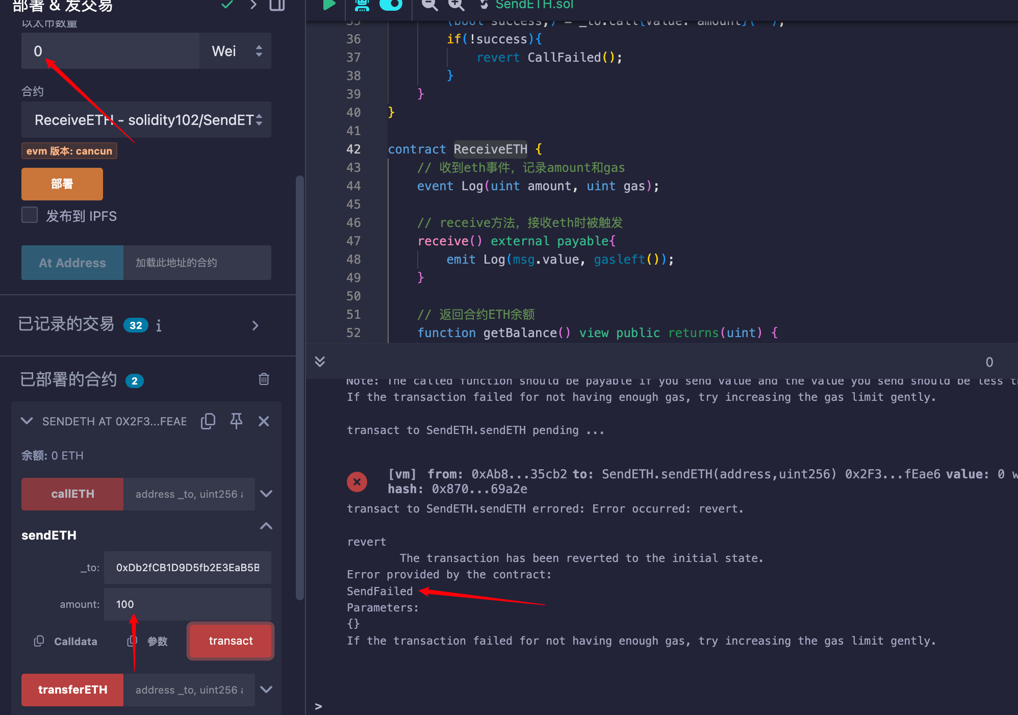This screenshot has height=715, width=1018.
Task: Focus the amount field showing 100
Action: 188,604
